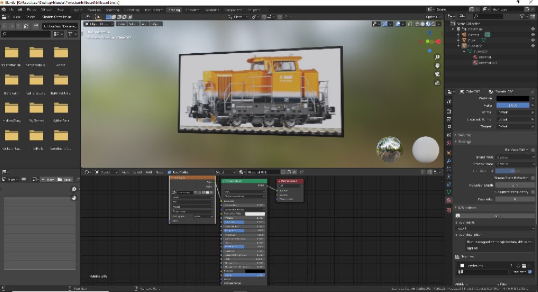Image resolution: width=538 pixels, height=292 pixels.
Task: Switch to the Shading workspace tab
Action: click(174, 10)
